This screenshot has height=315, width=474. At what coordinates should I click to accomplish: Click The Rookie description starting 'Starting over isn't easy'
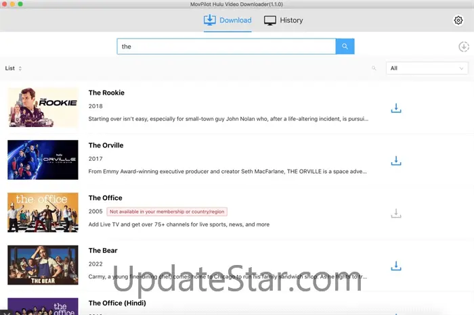coord(228,119)
